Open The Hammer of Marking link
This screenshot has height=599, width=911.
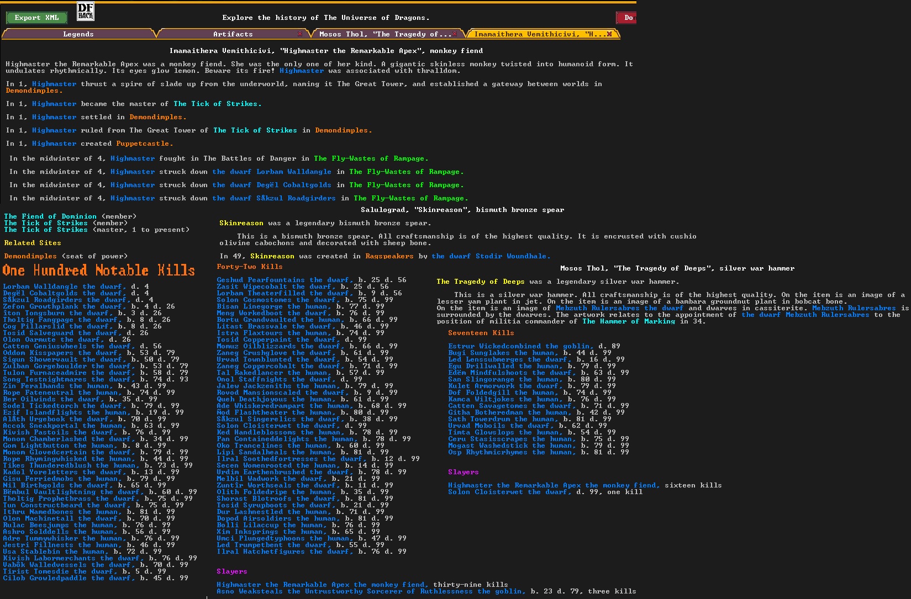point(629,321)
